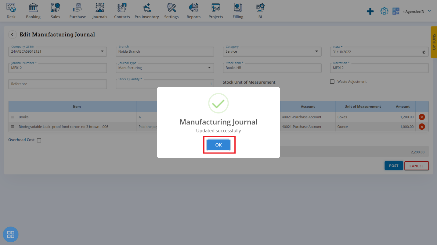Expand the Category dropdown

pyautogui.click(x=317, y=51)
